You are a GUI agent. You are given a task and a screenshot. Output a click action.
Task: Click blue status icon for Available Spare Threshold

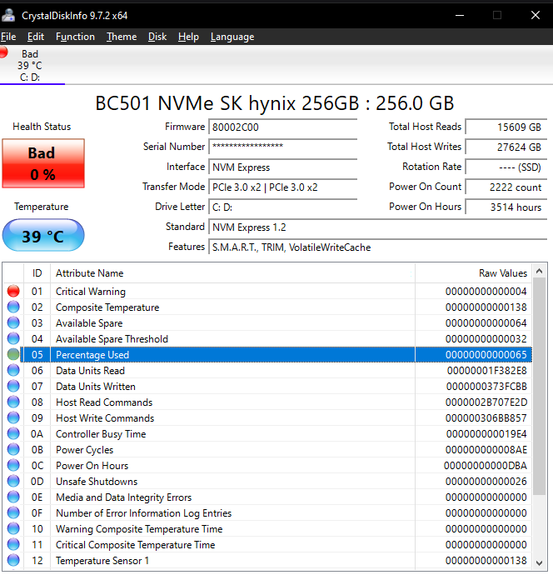tap(13, 338)
